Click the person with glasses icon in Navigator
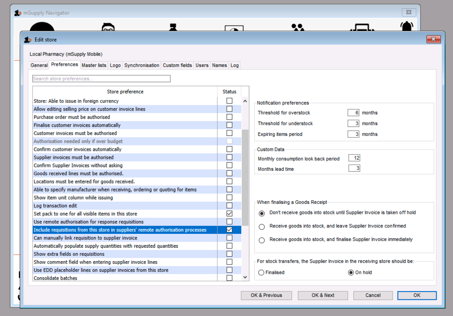The width and height of the screenshot is (453, 316). tap(108, 27)
